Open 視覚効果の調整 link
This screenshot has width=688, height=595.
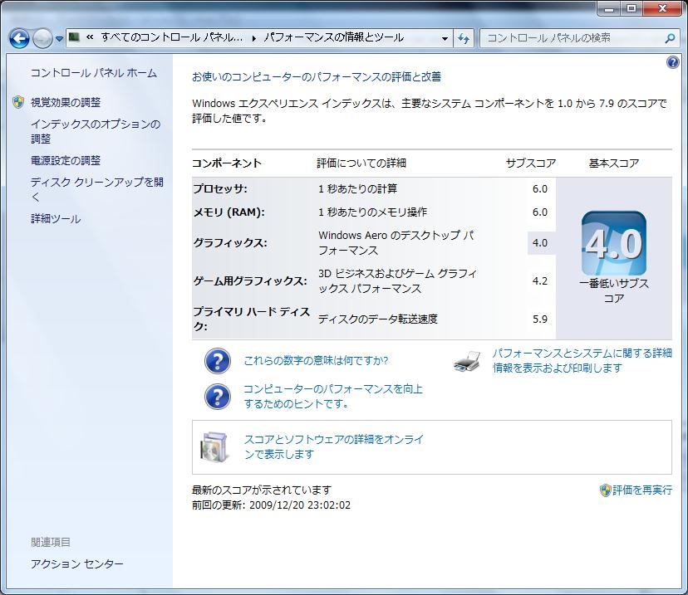coord(66,103)
